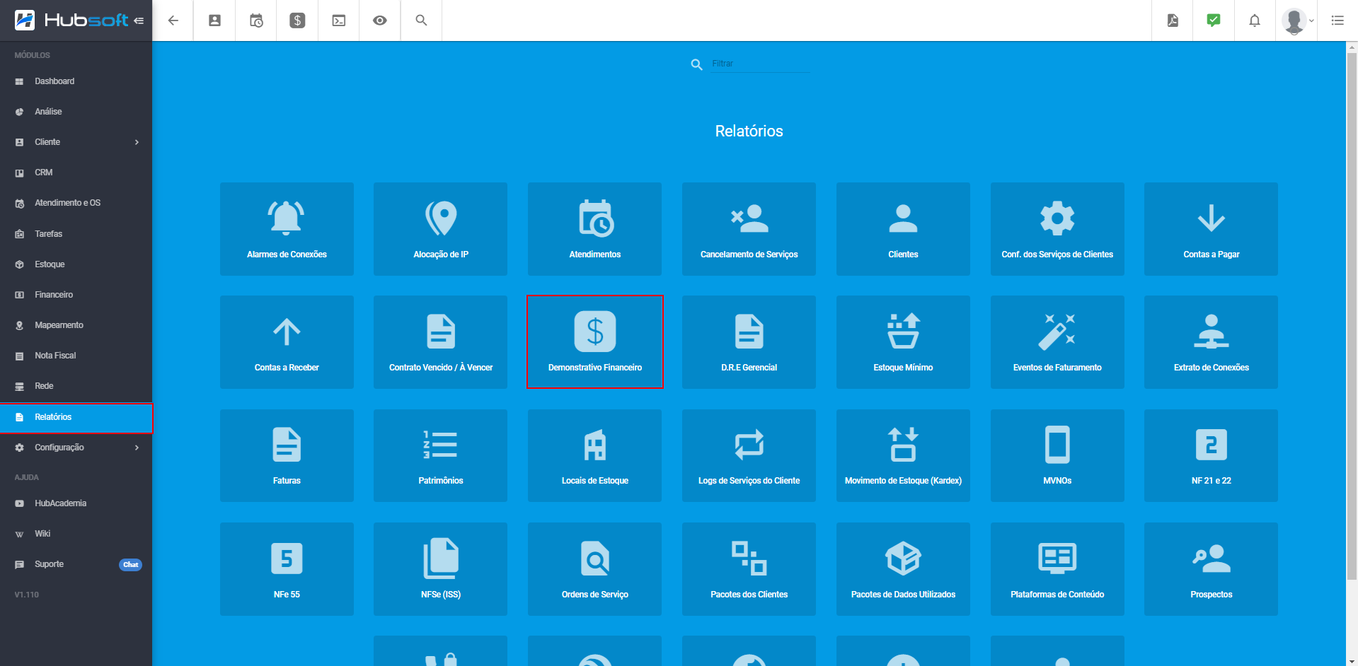This screenshot has height=666, width=1358.
Task: Click the vertical page scrollbar
Action: [1352, 316]
